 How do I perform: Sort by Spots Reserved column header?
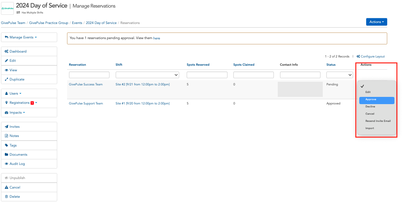click(x=198, y=65)
